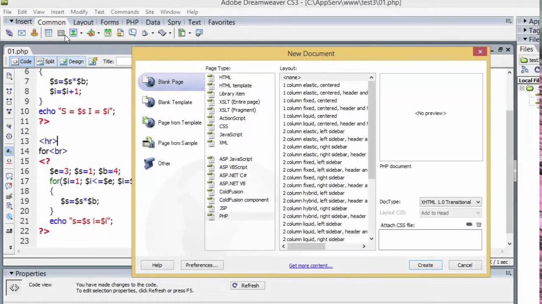Toggle Highlight Invalid Code
The image size is (542, 304).
(9, 161)
